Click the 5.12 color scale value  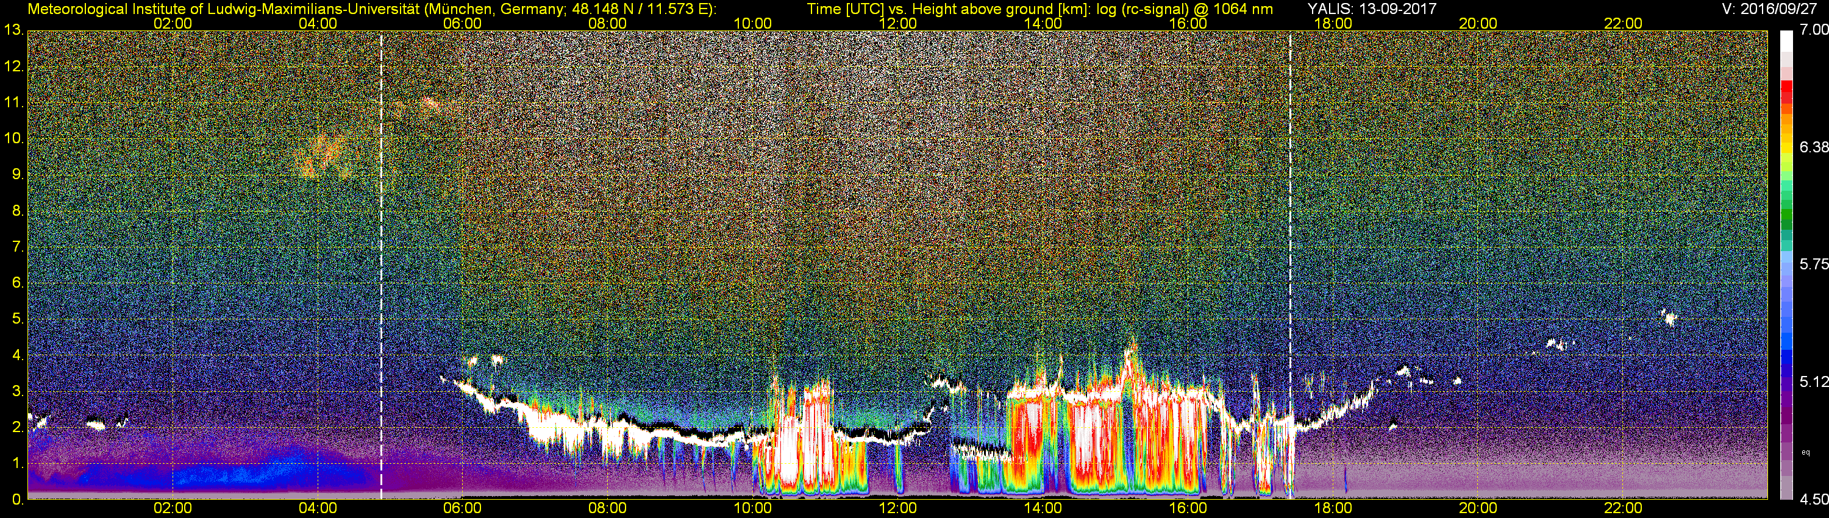click(x=1814, y=381)
